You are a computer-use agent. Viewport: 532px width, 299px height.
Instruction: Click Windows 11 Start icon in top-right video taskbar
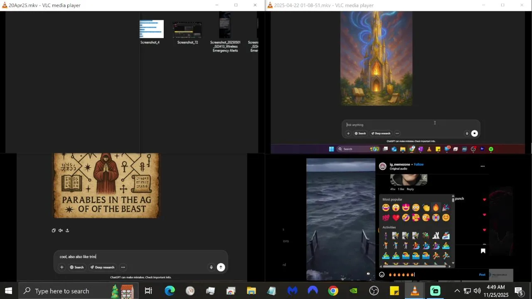(331, 149)
